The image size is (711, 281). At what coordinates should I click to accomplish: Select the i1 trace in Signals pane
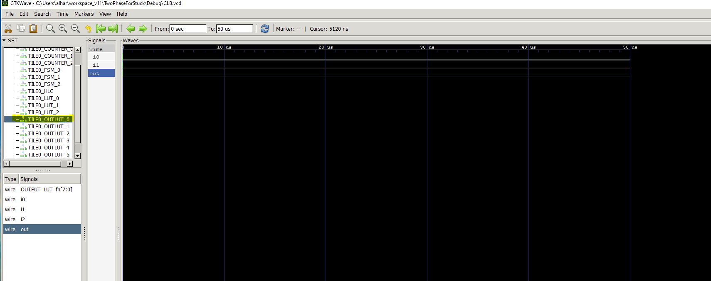coord(101,65)
